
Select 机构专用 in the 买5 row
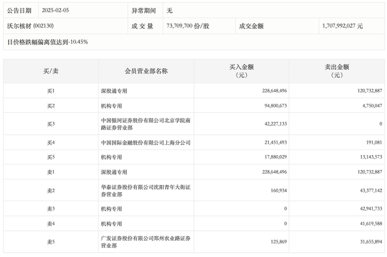pos(111,157)
